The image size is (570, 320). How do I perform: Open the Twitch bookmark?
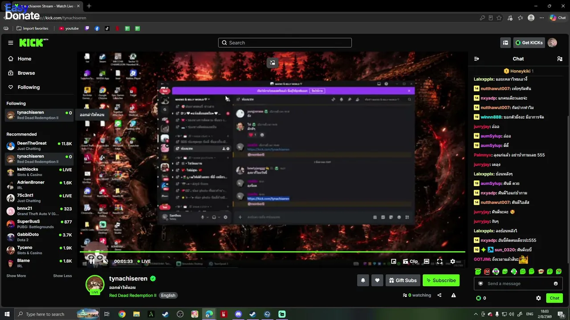point(87,28)
